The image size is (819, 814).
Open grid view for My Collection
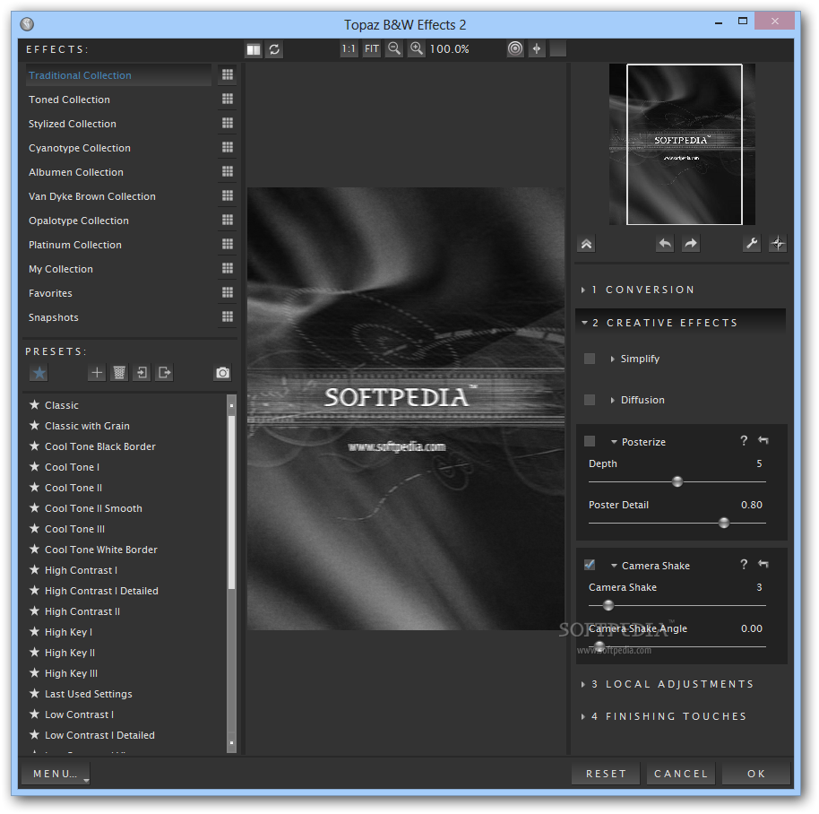pos(228,268)
